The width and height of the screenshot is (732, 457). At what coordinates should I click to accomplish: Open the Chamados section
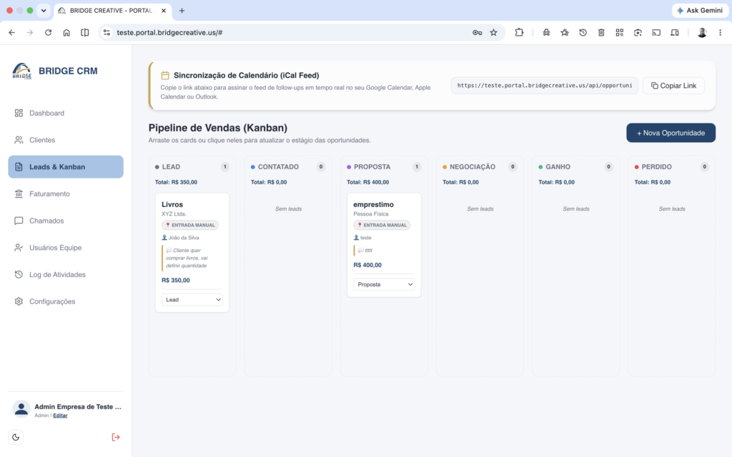point(66,221)
